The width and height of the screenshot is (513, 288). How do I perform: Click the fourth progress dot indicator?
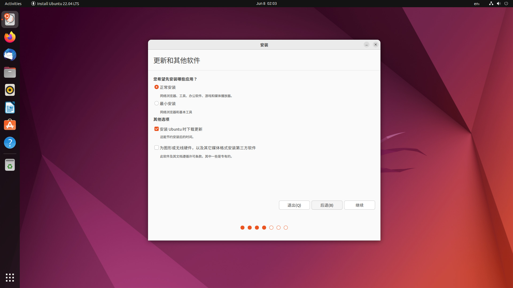[x=264, y=227]
